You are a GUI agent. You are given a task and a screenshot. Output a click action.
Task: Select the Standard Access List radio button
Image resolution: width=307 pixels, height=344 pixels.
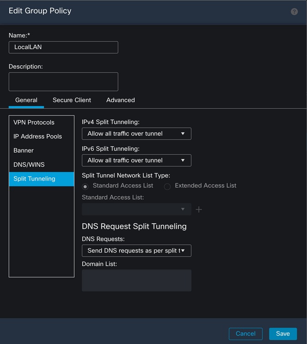pos(85,186)
